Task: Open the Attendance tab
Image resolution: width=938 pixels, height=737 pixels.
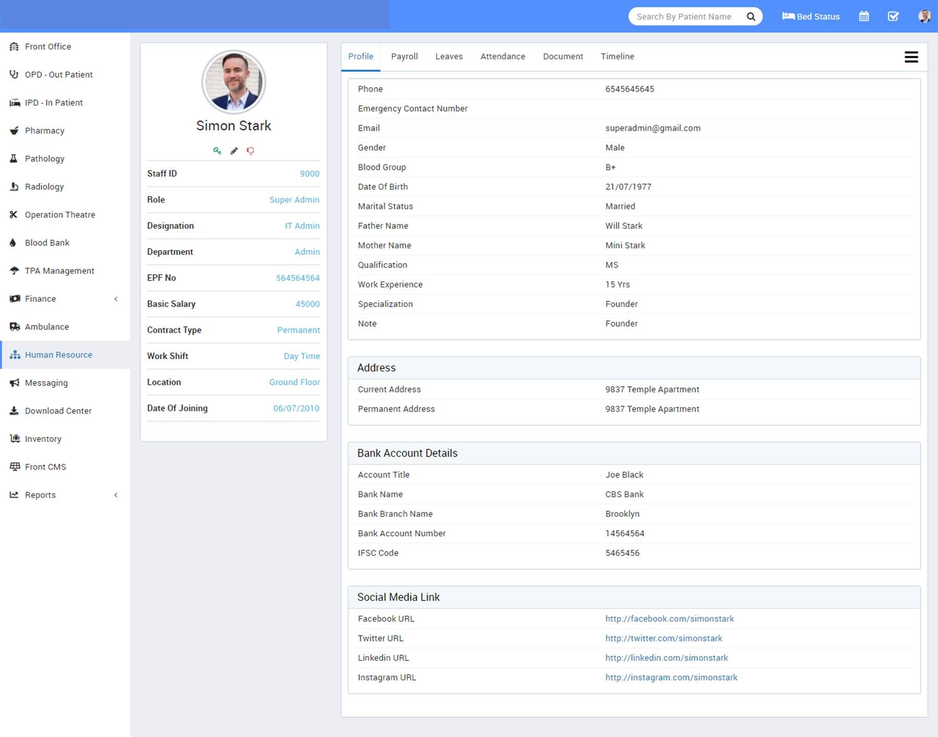Action: [x=502, y=56]
